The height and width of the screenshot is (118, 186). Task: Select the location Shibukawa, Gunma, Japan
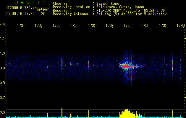120,7
